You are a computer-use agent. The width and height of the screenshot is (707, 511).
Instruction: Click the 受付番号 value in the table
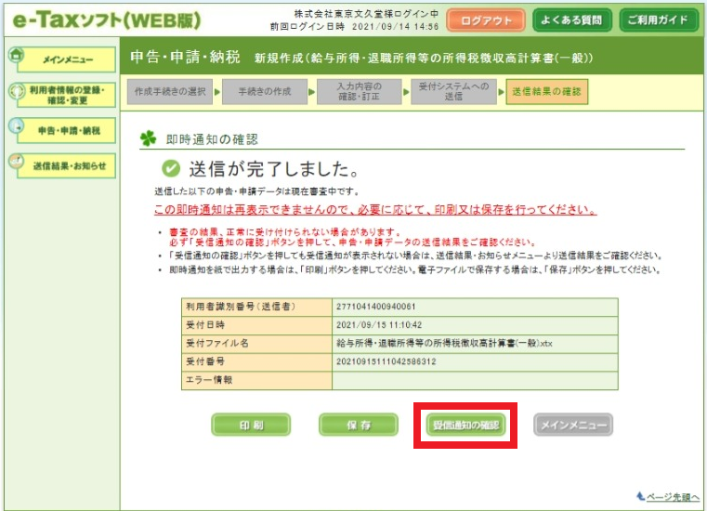tap(387, 362)
